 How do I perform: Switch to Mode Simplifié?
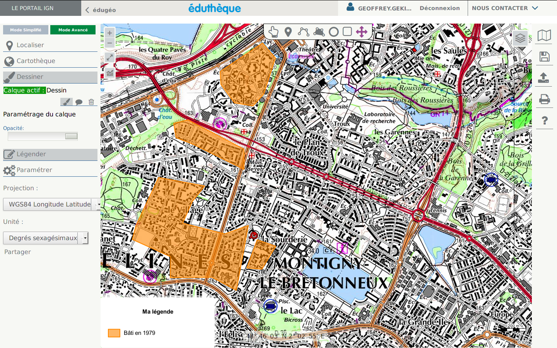tap(26, 30)
